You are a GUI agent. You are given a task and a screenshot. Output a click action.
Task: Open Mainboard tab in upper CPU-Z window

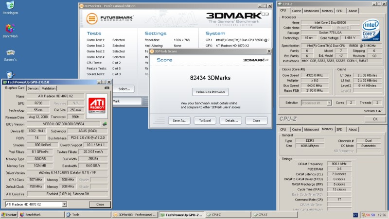311,11
